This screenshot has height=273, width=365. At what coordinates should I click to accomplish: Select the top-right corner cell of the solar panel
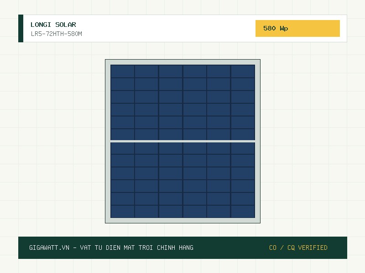pyautogui.click(x=243, y=71)
